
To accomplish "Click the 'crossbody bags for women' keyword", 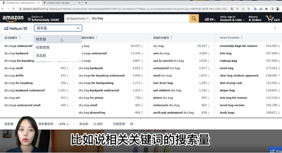I will coord(239,46).
